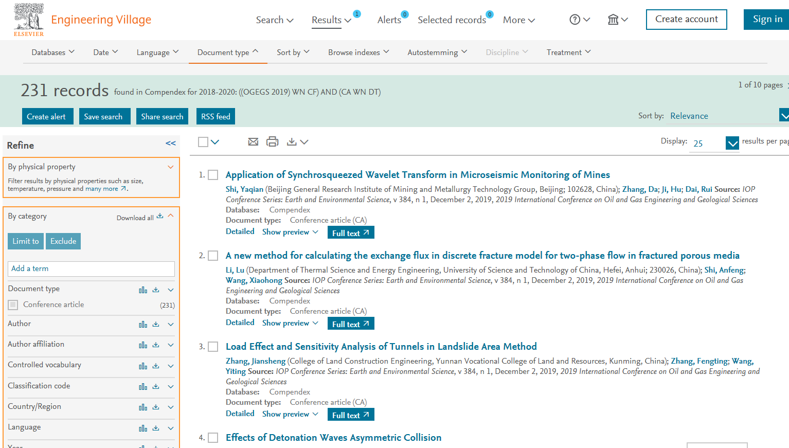The image size is (789, 448).
Task: Show chart for the Language facet
Action: 143,428
